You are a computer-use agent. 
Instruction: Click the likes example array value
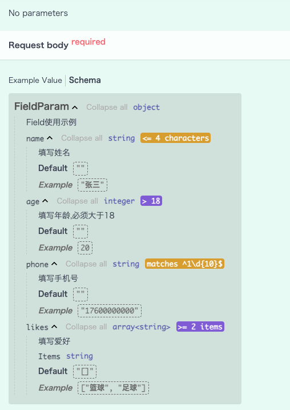click(x=113, y=388)
